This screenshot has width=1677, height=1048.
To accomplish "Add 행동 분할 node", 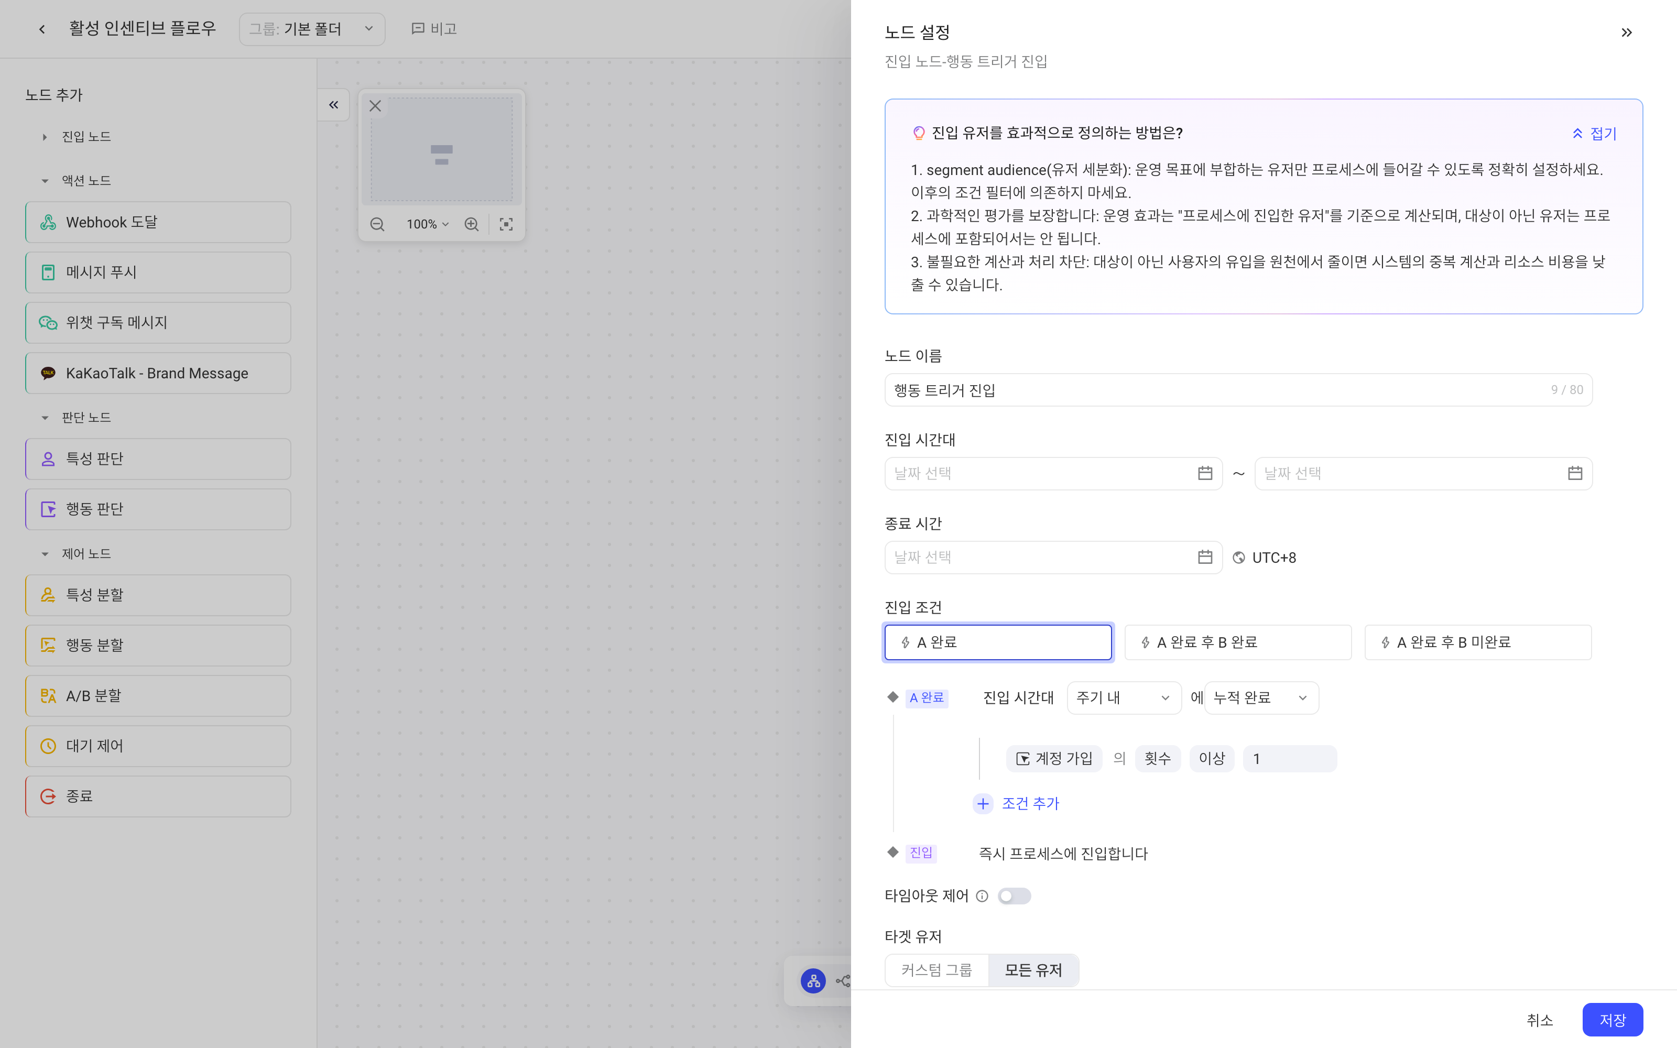I will pos(158,645).
